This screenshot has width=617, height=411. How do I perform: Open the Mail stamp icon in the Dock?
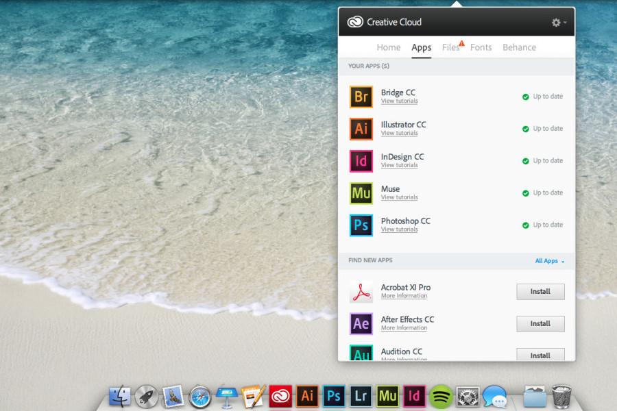click(x=173, y=396)
